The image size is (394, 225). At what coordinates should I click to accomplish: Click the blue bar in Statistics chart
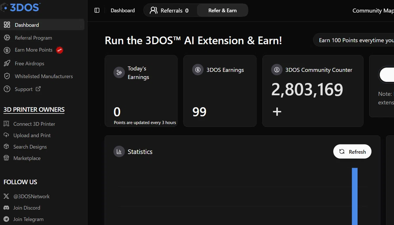point(355,196)
